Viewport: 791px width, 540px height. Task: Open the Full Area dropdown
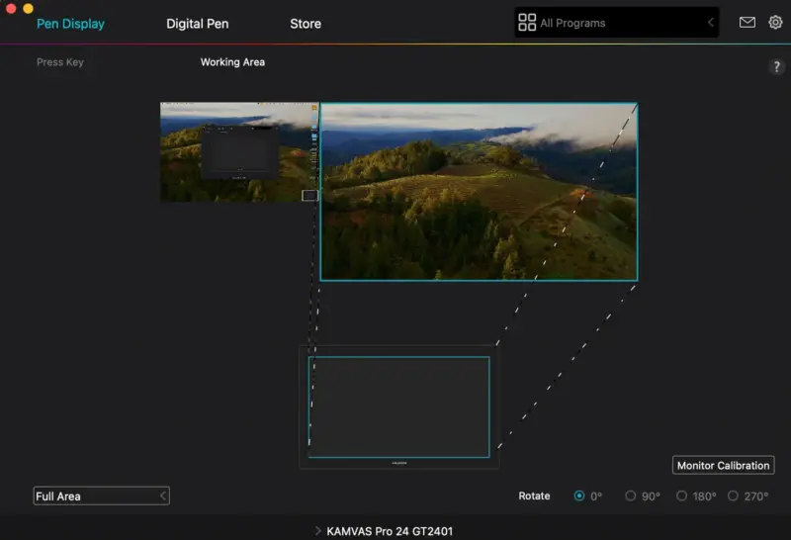click(x=102, y=496)
